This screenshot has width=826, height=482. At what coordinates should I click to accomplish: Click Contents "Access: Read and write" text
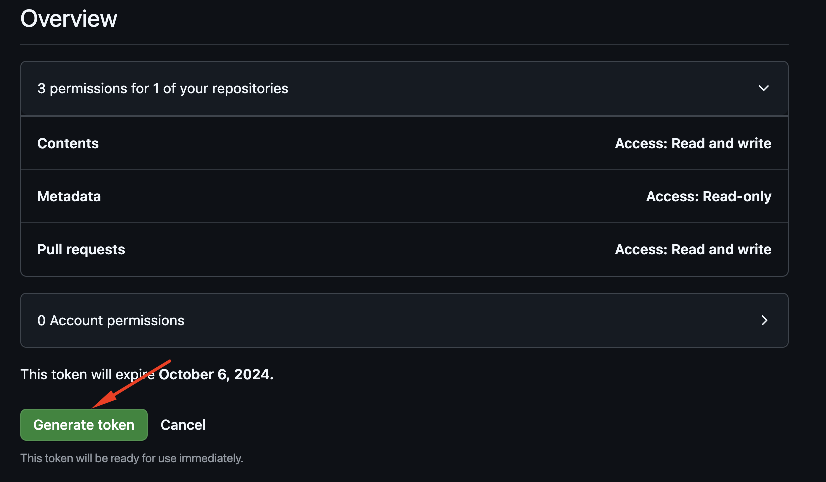point(693,143)
